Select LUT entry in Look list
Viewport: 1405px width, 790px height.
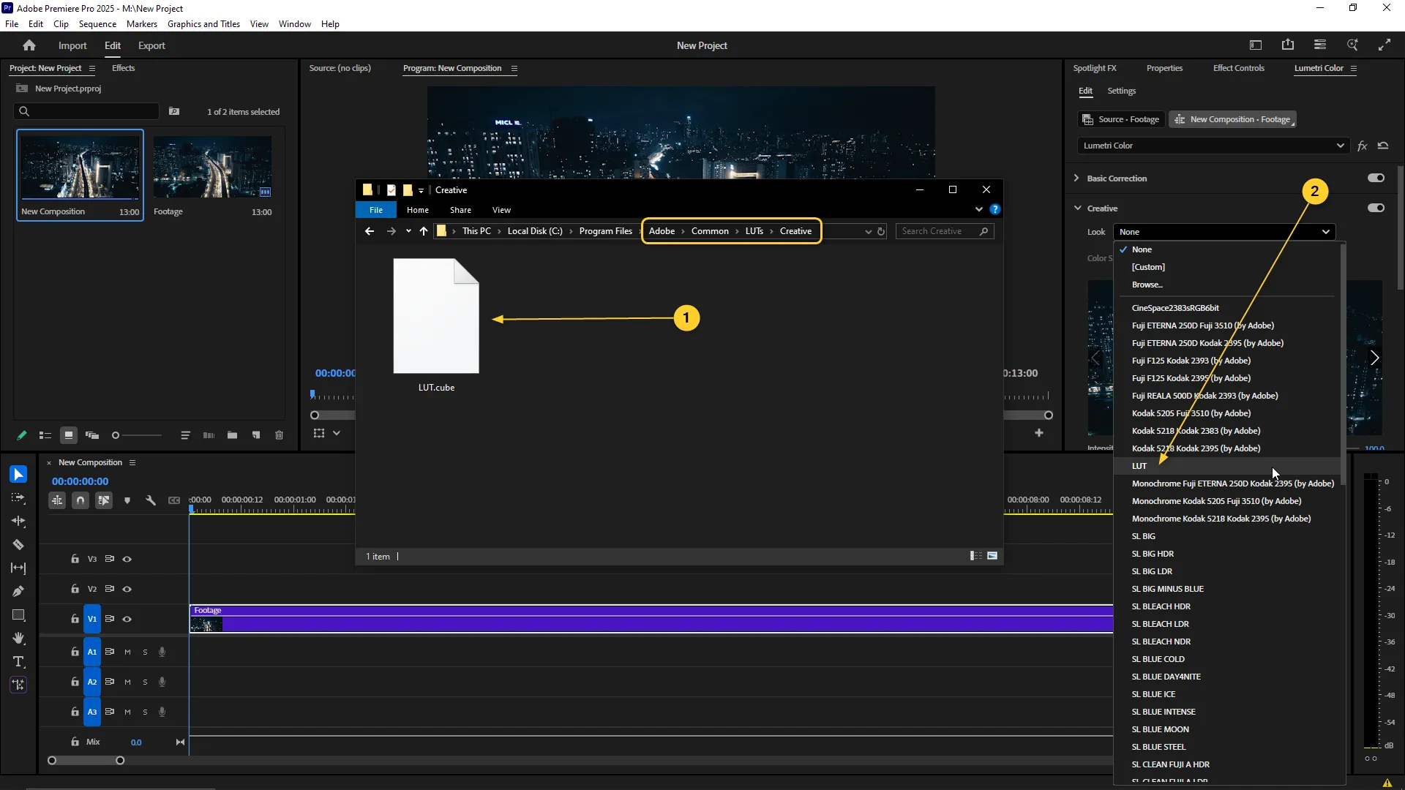pyautogui.click(x=1139, y=466)
